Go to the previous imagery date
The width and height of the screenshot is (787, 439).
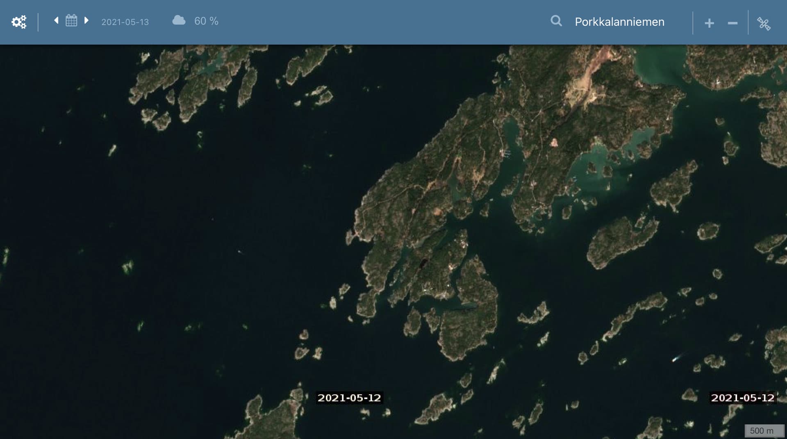click(56, 20)
